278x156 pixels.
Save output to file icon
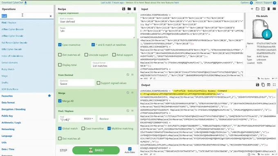coord(258,85)
